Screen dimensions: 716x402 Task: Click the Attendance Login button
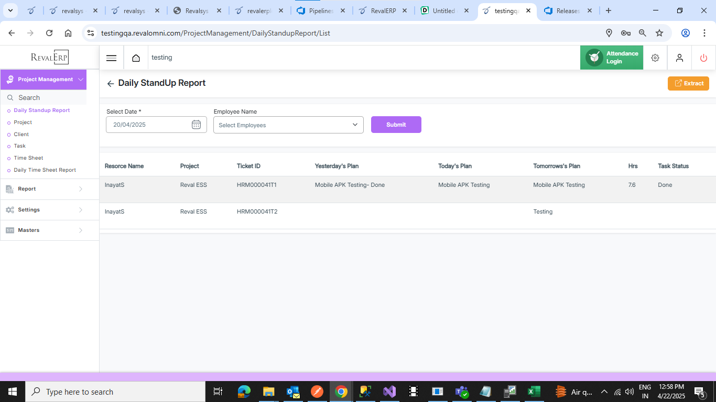611,58
